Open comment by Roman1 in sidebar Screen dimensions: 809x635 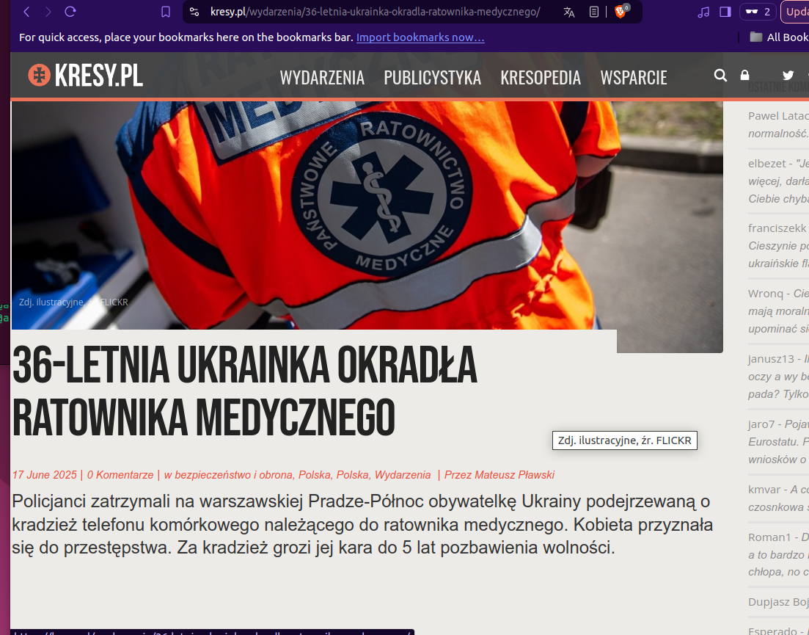[778, 554]
